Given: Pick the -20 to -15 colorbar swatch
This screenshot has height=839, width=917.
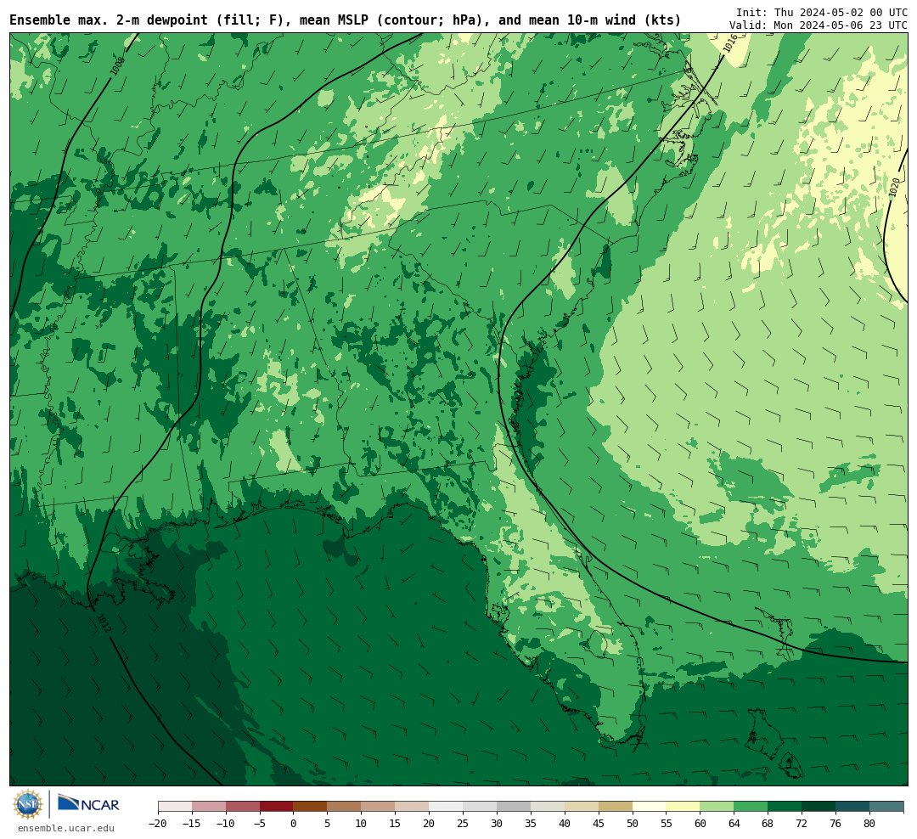Looking at the screenshot, I should click(175, 807).
